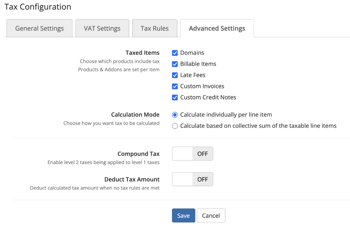The image size is (350, 226).
Task: Save the tax configuration changes
Action: coord(183,215)
